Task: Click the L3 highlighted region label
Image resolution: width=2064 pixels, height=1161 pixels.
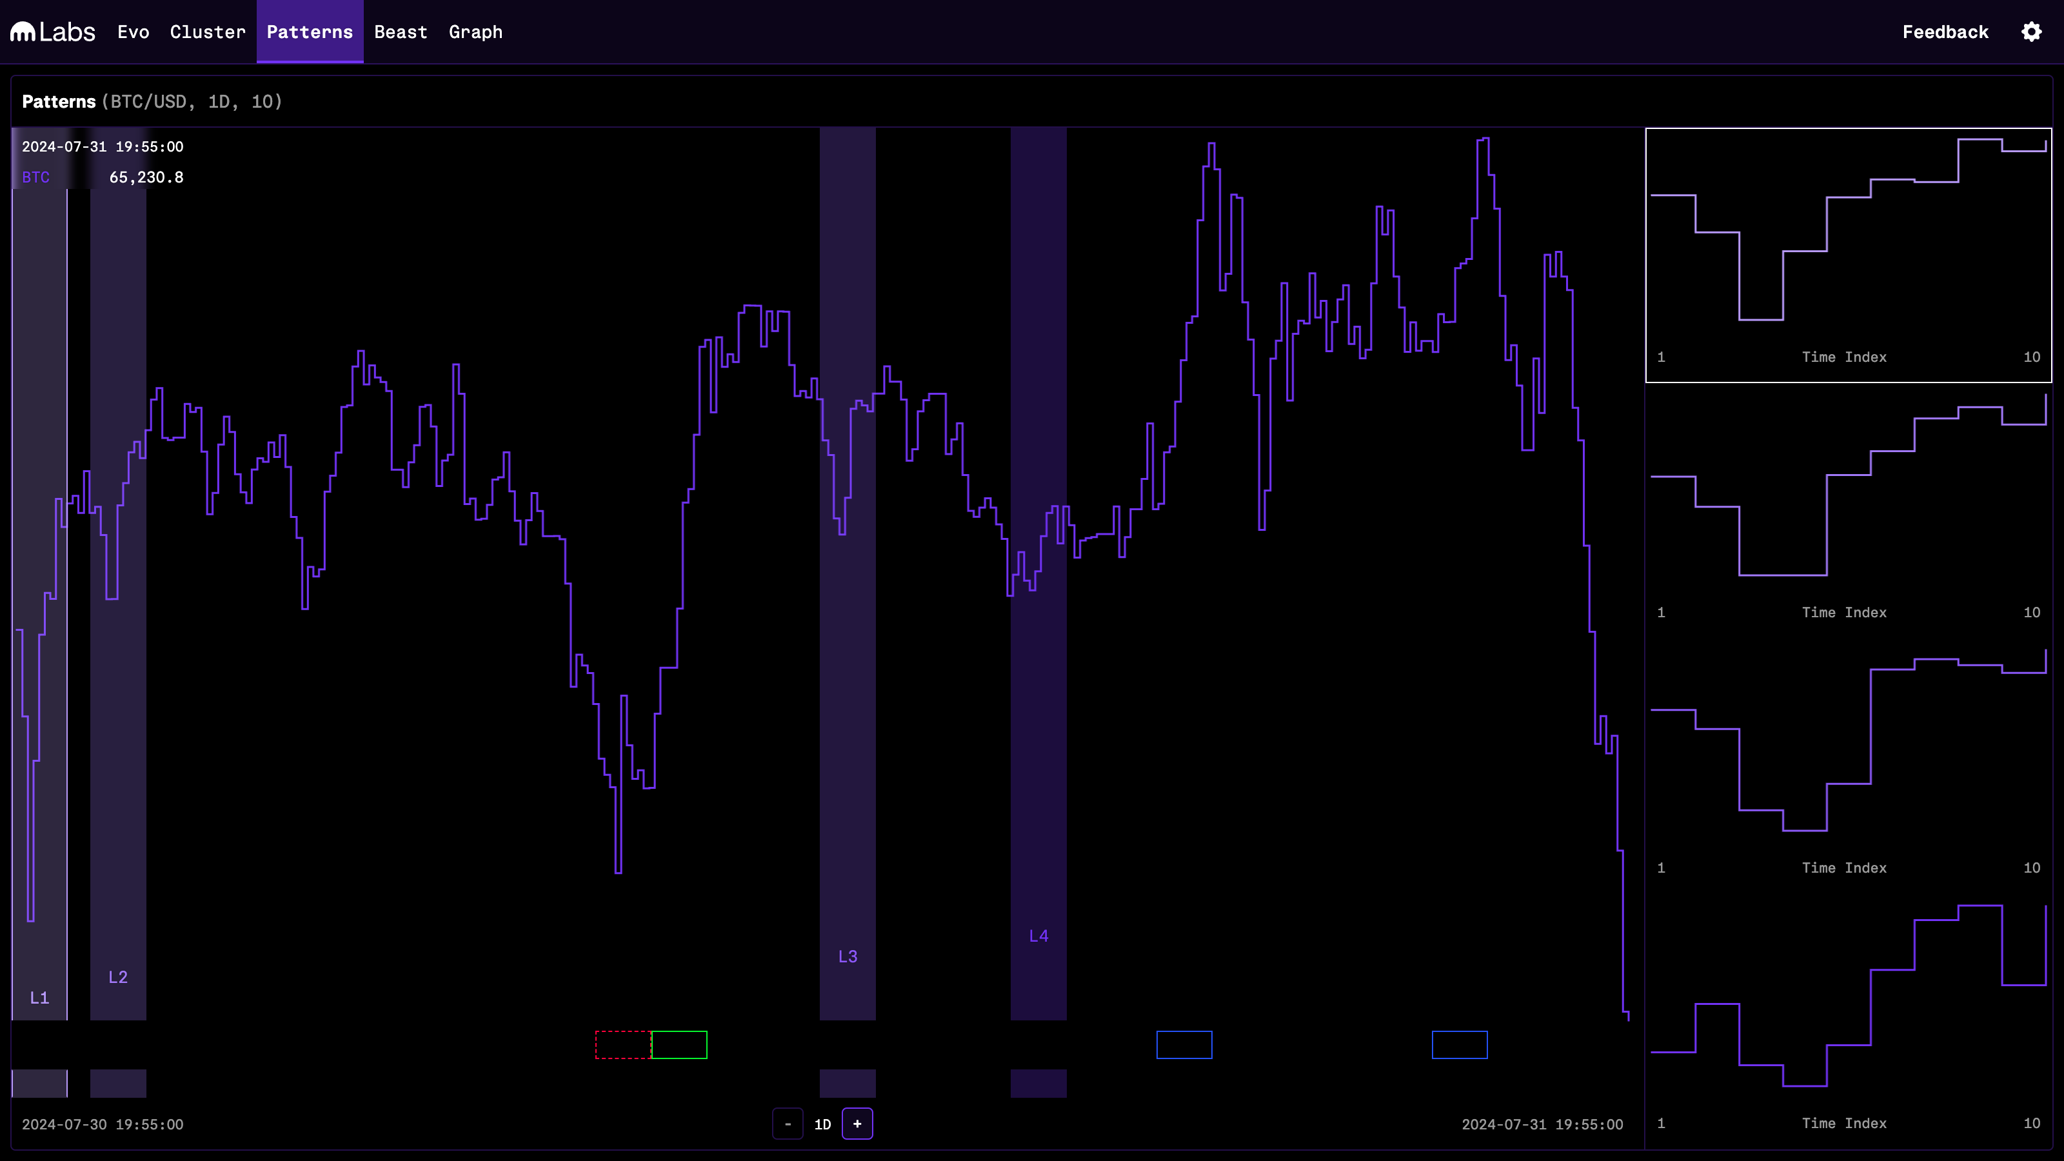Action: coord(848,956)
